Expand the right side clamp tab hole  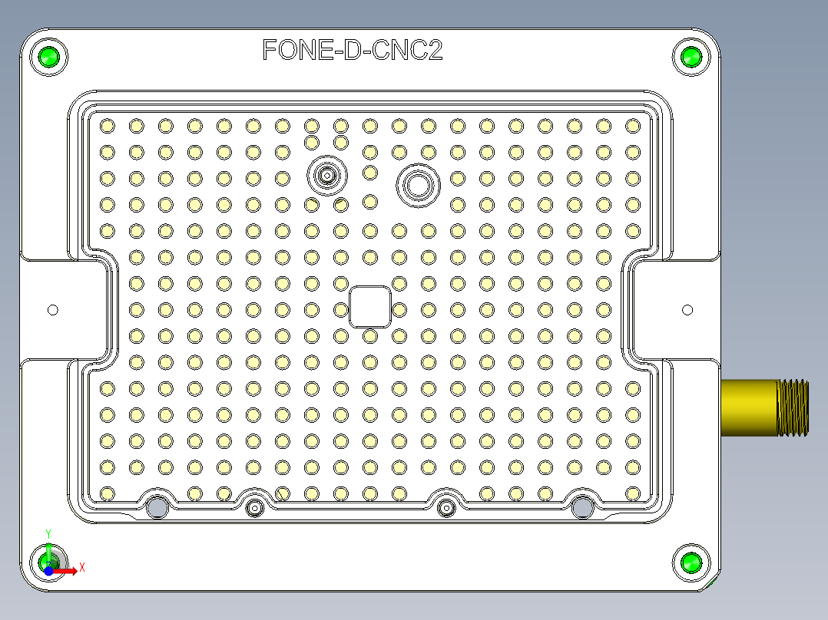click(x=686, y=309)
